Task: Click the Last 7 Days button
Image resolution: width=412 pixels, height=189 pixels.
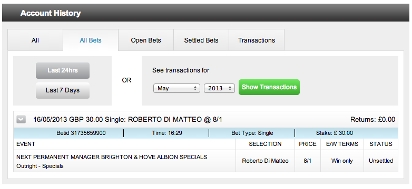Action: (63, 90)
